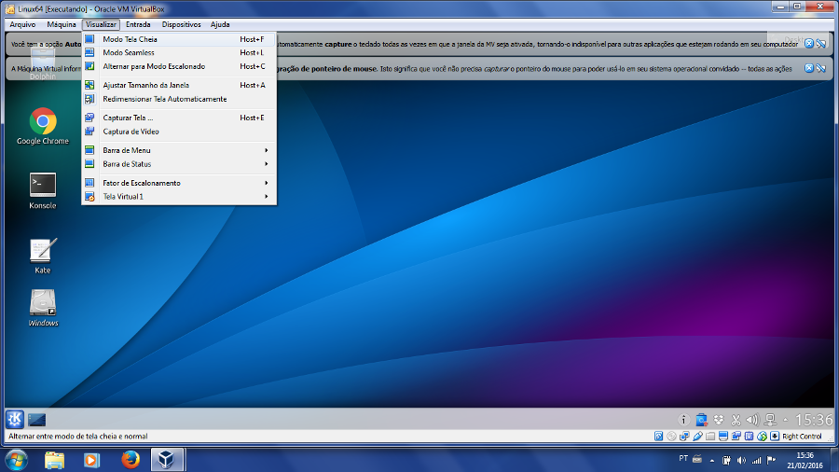
Task: Open Windows network signal tray icon
Action: (x=756, y=460)
